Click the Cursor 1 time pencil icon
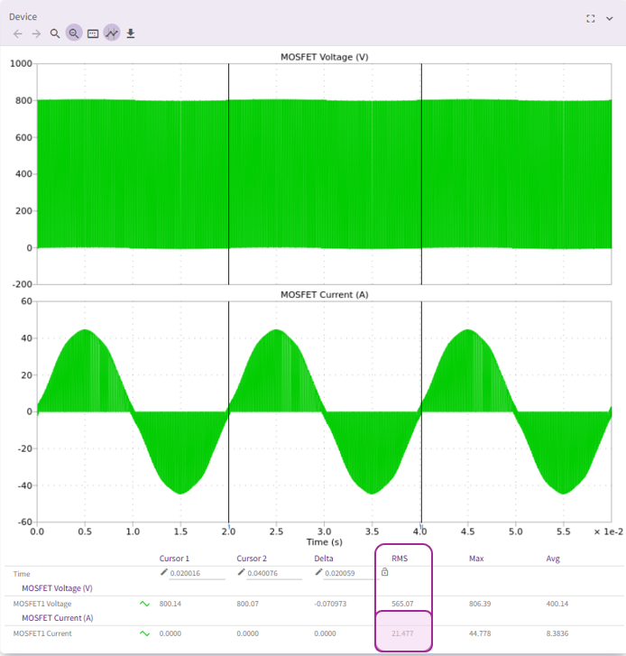The image size is (626, 656). [164, 572]
